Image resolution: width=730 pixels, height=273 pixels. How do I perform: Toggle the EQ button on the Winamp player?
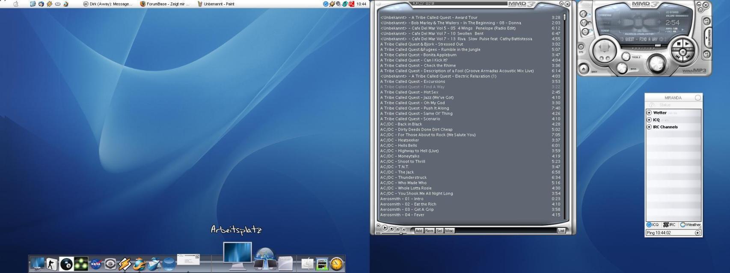pos(706,55)
